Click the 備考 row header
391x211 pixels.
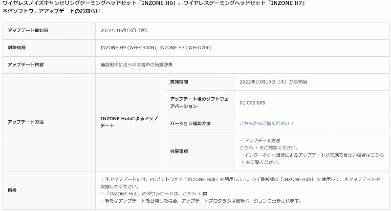(x=49, y=190)
